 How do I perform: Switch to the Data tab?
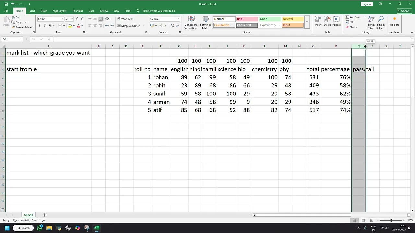click(x=91, y=11)
